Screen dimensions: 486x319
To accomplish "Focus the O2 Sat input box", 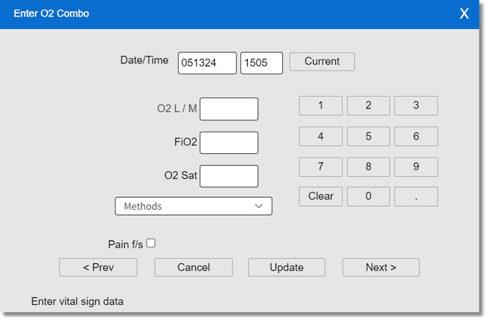I will (x=228, y=176).
